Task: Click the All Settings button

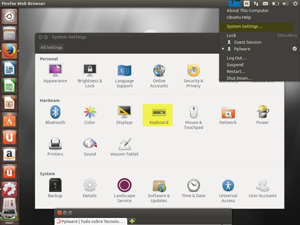Action: [x=51, y=47]
